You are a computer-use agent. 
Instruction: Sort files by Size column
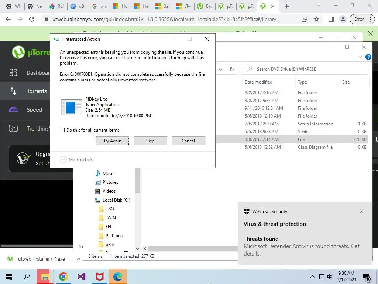(x=346, y=82)
